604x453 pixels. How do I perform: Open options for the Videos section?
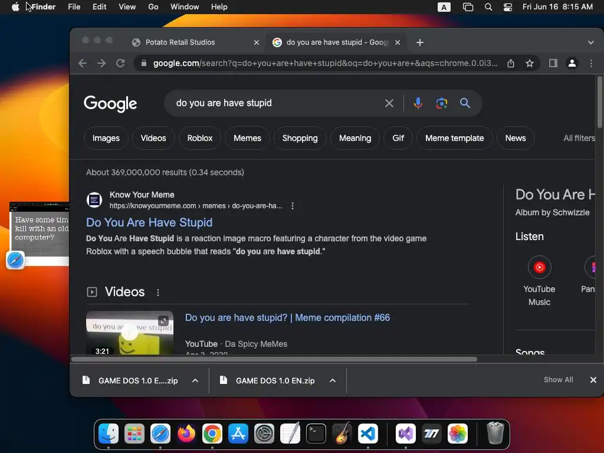(158, 293)
